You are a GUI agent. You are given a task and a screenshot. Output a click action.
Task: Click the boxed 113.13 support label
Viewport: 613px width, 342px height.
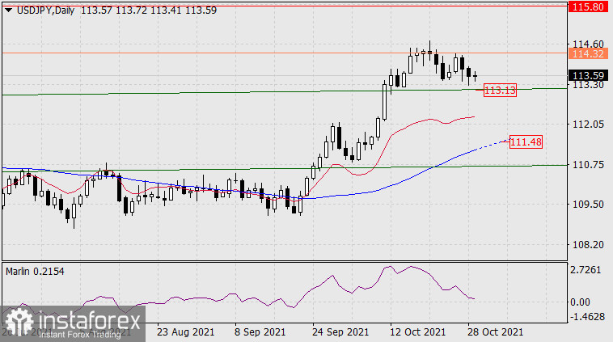pyautogui.click(x=500, y=91)
